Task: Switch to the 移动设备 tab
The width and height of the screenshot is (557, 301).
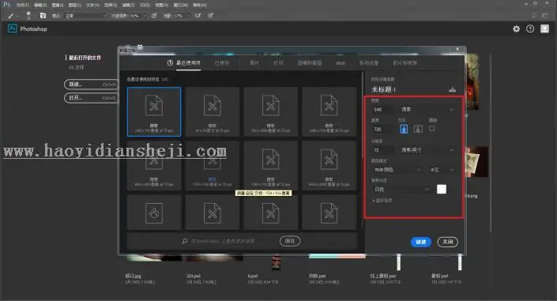Action: click(369, 63)
